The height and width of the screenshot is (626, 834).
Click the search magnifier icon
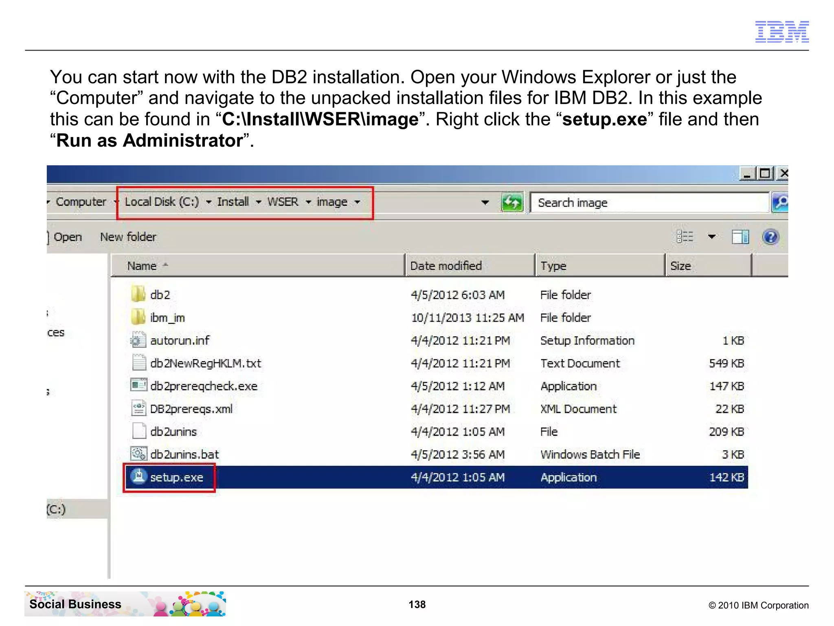tap(780, 202)
